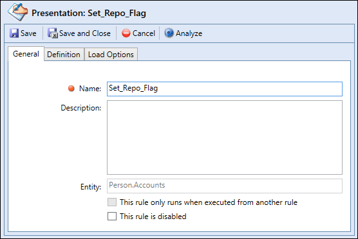Click the orange required indicator beside Name

tap(71, 89)
